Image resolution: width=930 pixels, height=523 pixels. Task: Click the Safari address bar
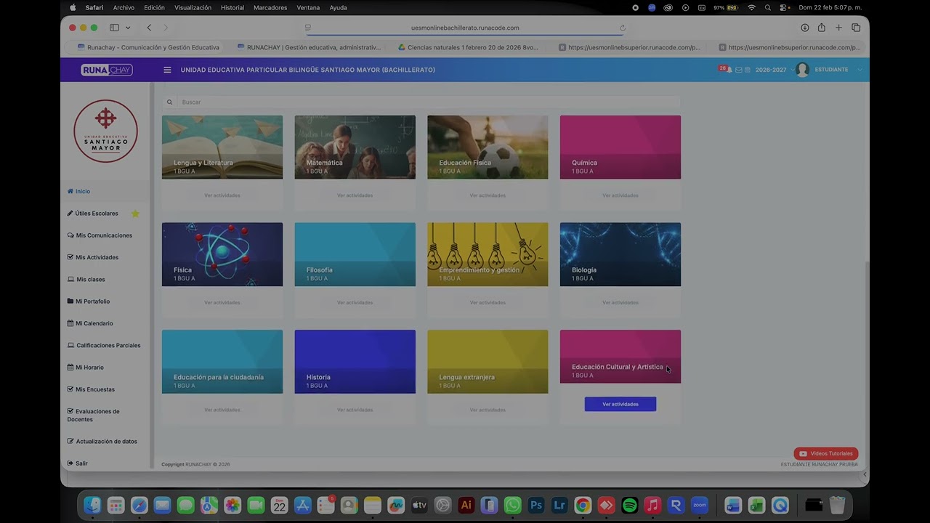click(465, 28)
